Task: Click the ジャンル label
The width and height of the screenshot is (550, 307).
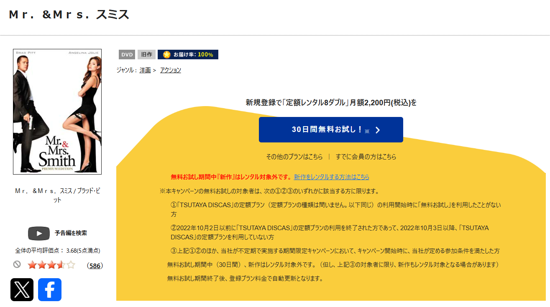Action: 126,70
